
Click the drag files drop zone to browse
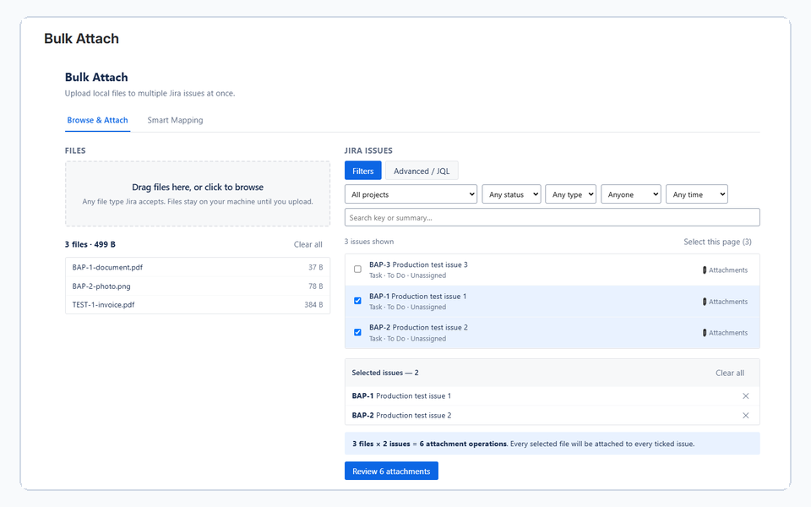198,194
